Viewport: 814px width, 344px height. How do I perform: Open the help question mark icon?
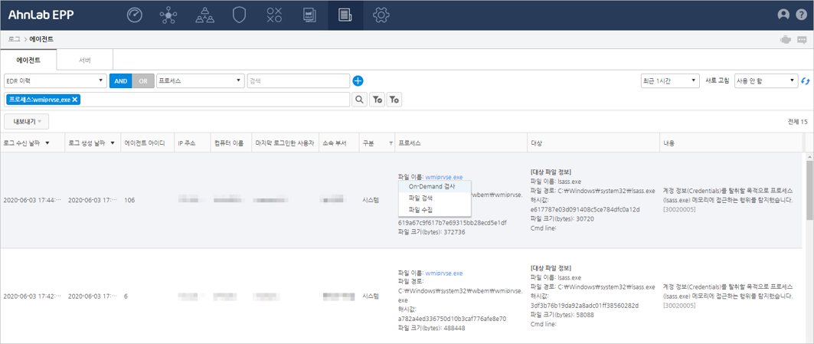pyautogui.click(x=800, y=15)
